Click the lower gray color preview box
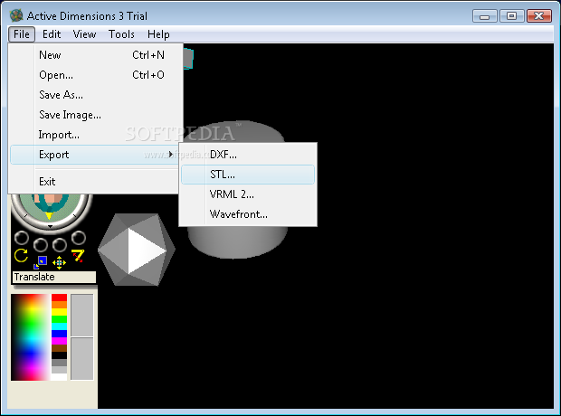The image size is (561, 416). pyautogui.click(x=82, y=359)
